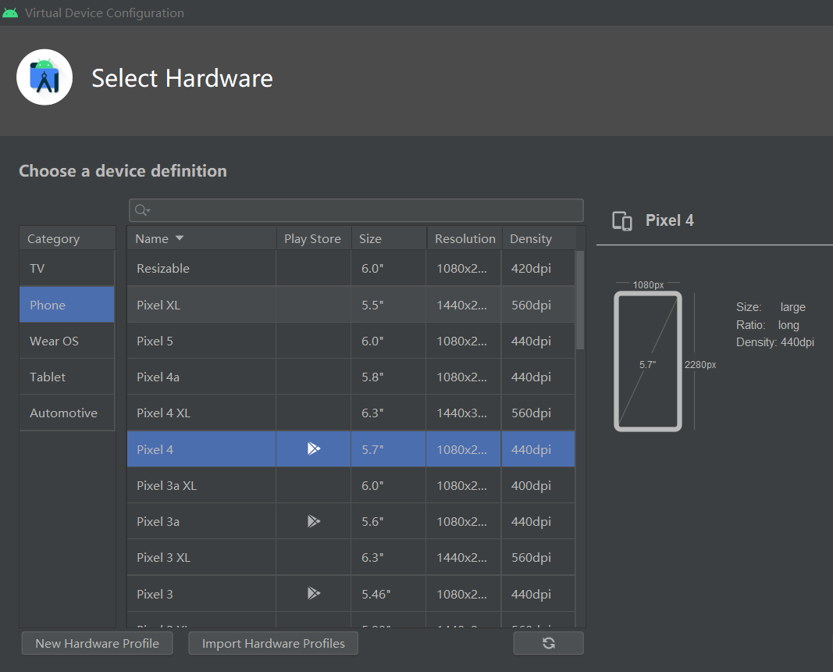This screenshot has width=833, height=672.
Task: Click the Android Studio logo icon
Action: pos(44,77)
